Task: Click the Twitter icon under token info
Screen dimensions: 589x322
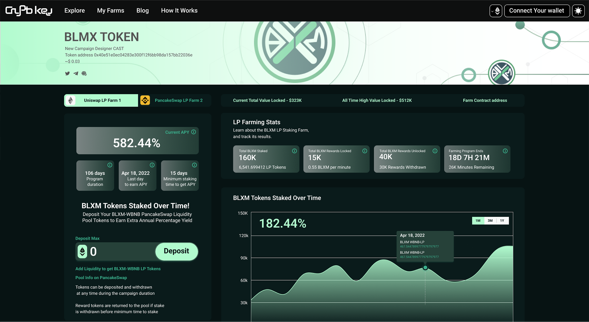Action: pyautogui.click(x=67, y=73)
